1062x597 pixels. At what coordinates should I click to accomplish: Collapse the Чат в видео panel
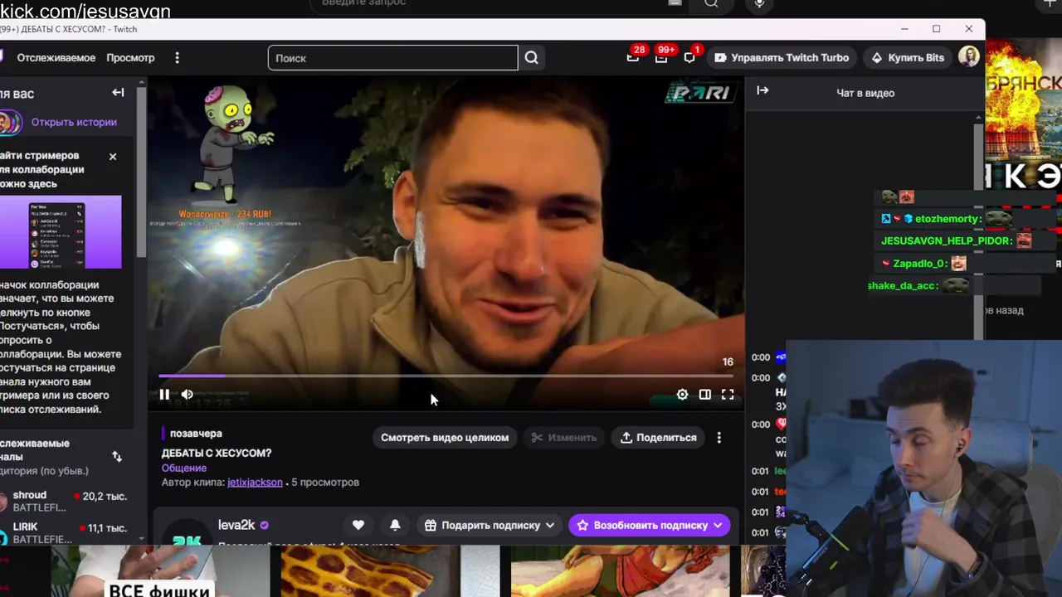(762, 90)
